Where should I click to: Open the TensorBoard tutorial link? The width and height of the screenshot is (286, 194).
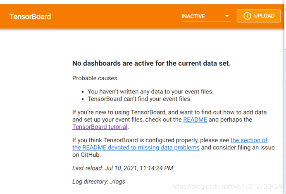[100, 127]
